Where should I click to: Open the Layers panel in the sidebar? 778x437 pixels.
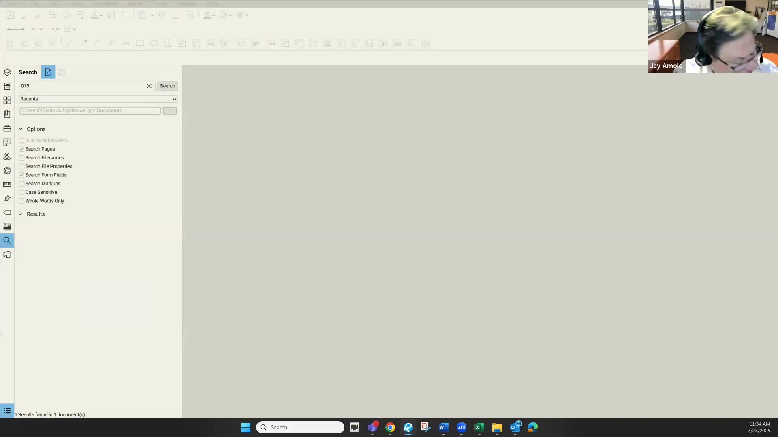(x=7, y=72)
